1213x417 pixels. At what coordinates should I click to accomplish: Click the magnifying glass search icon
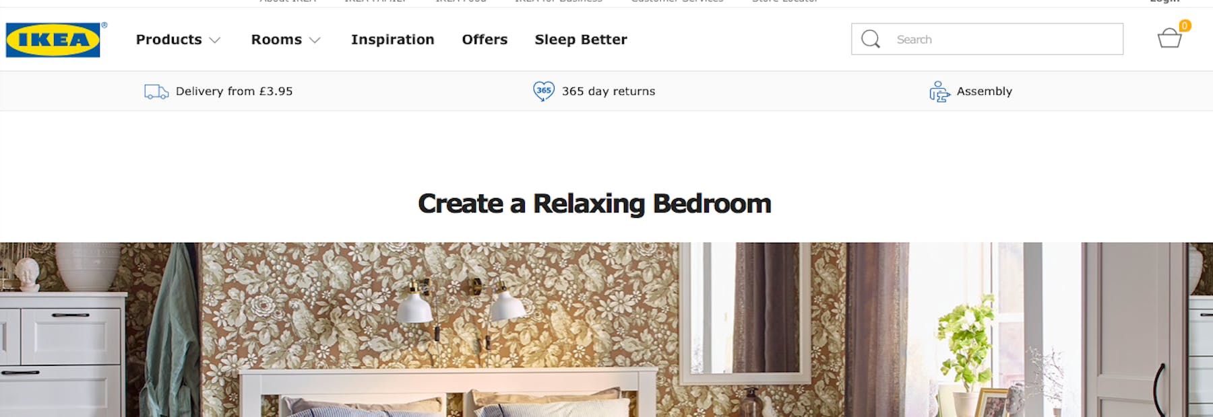[871, 39]
